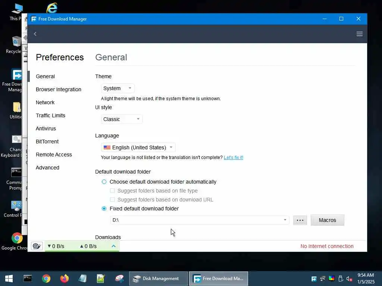Check Suggest folders based on download URL

pos(112,200)
